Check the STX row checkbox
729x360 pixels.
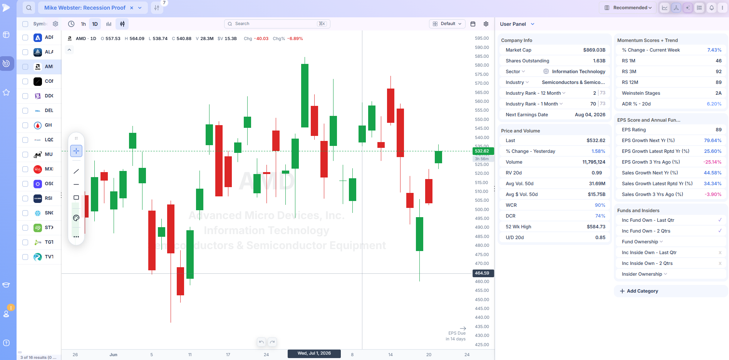[x=25, y=228]
